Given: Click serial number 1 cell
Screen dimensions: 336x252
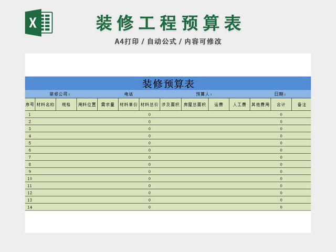Looking at the screenshot, I should tap(30, 114).
